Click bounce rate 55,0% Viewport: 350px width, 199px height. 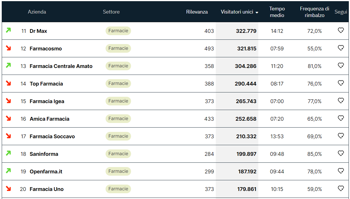pyautogui.click(x=314, y=49)
